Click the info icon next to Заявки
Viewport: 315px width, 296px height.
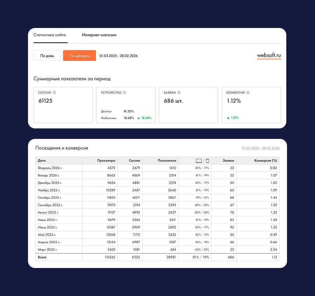[179, 93]
